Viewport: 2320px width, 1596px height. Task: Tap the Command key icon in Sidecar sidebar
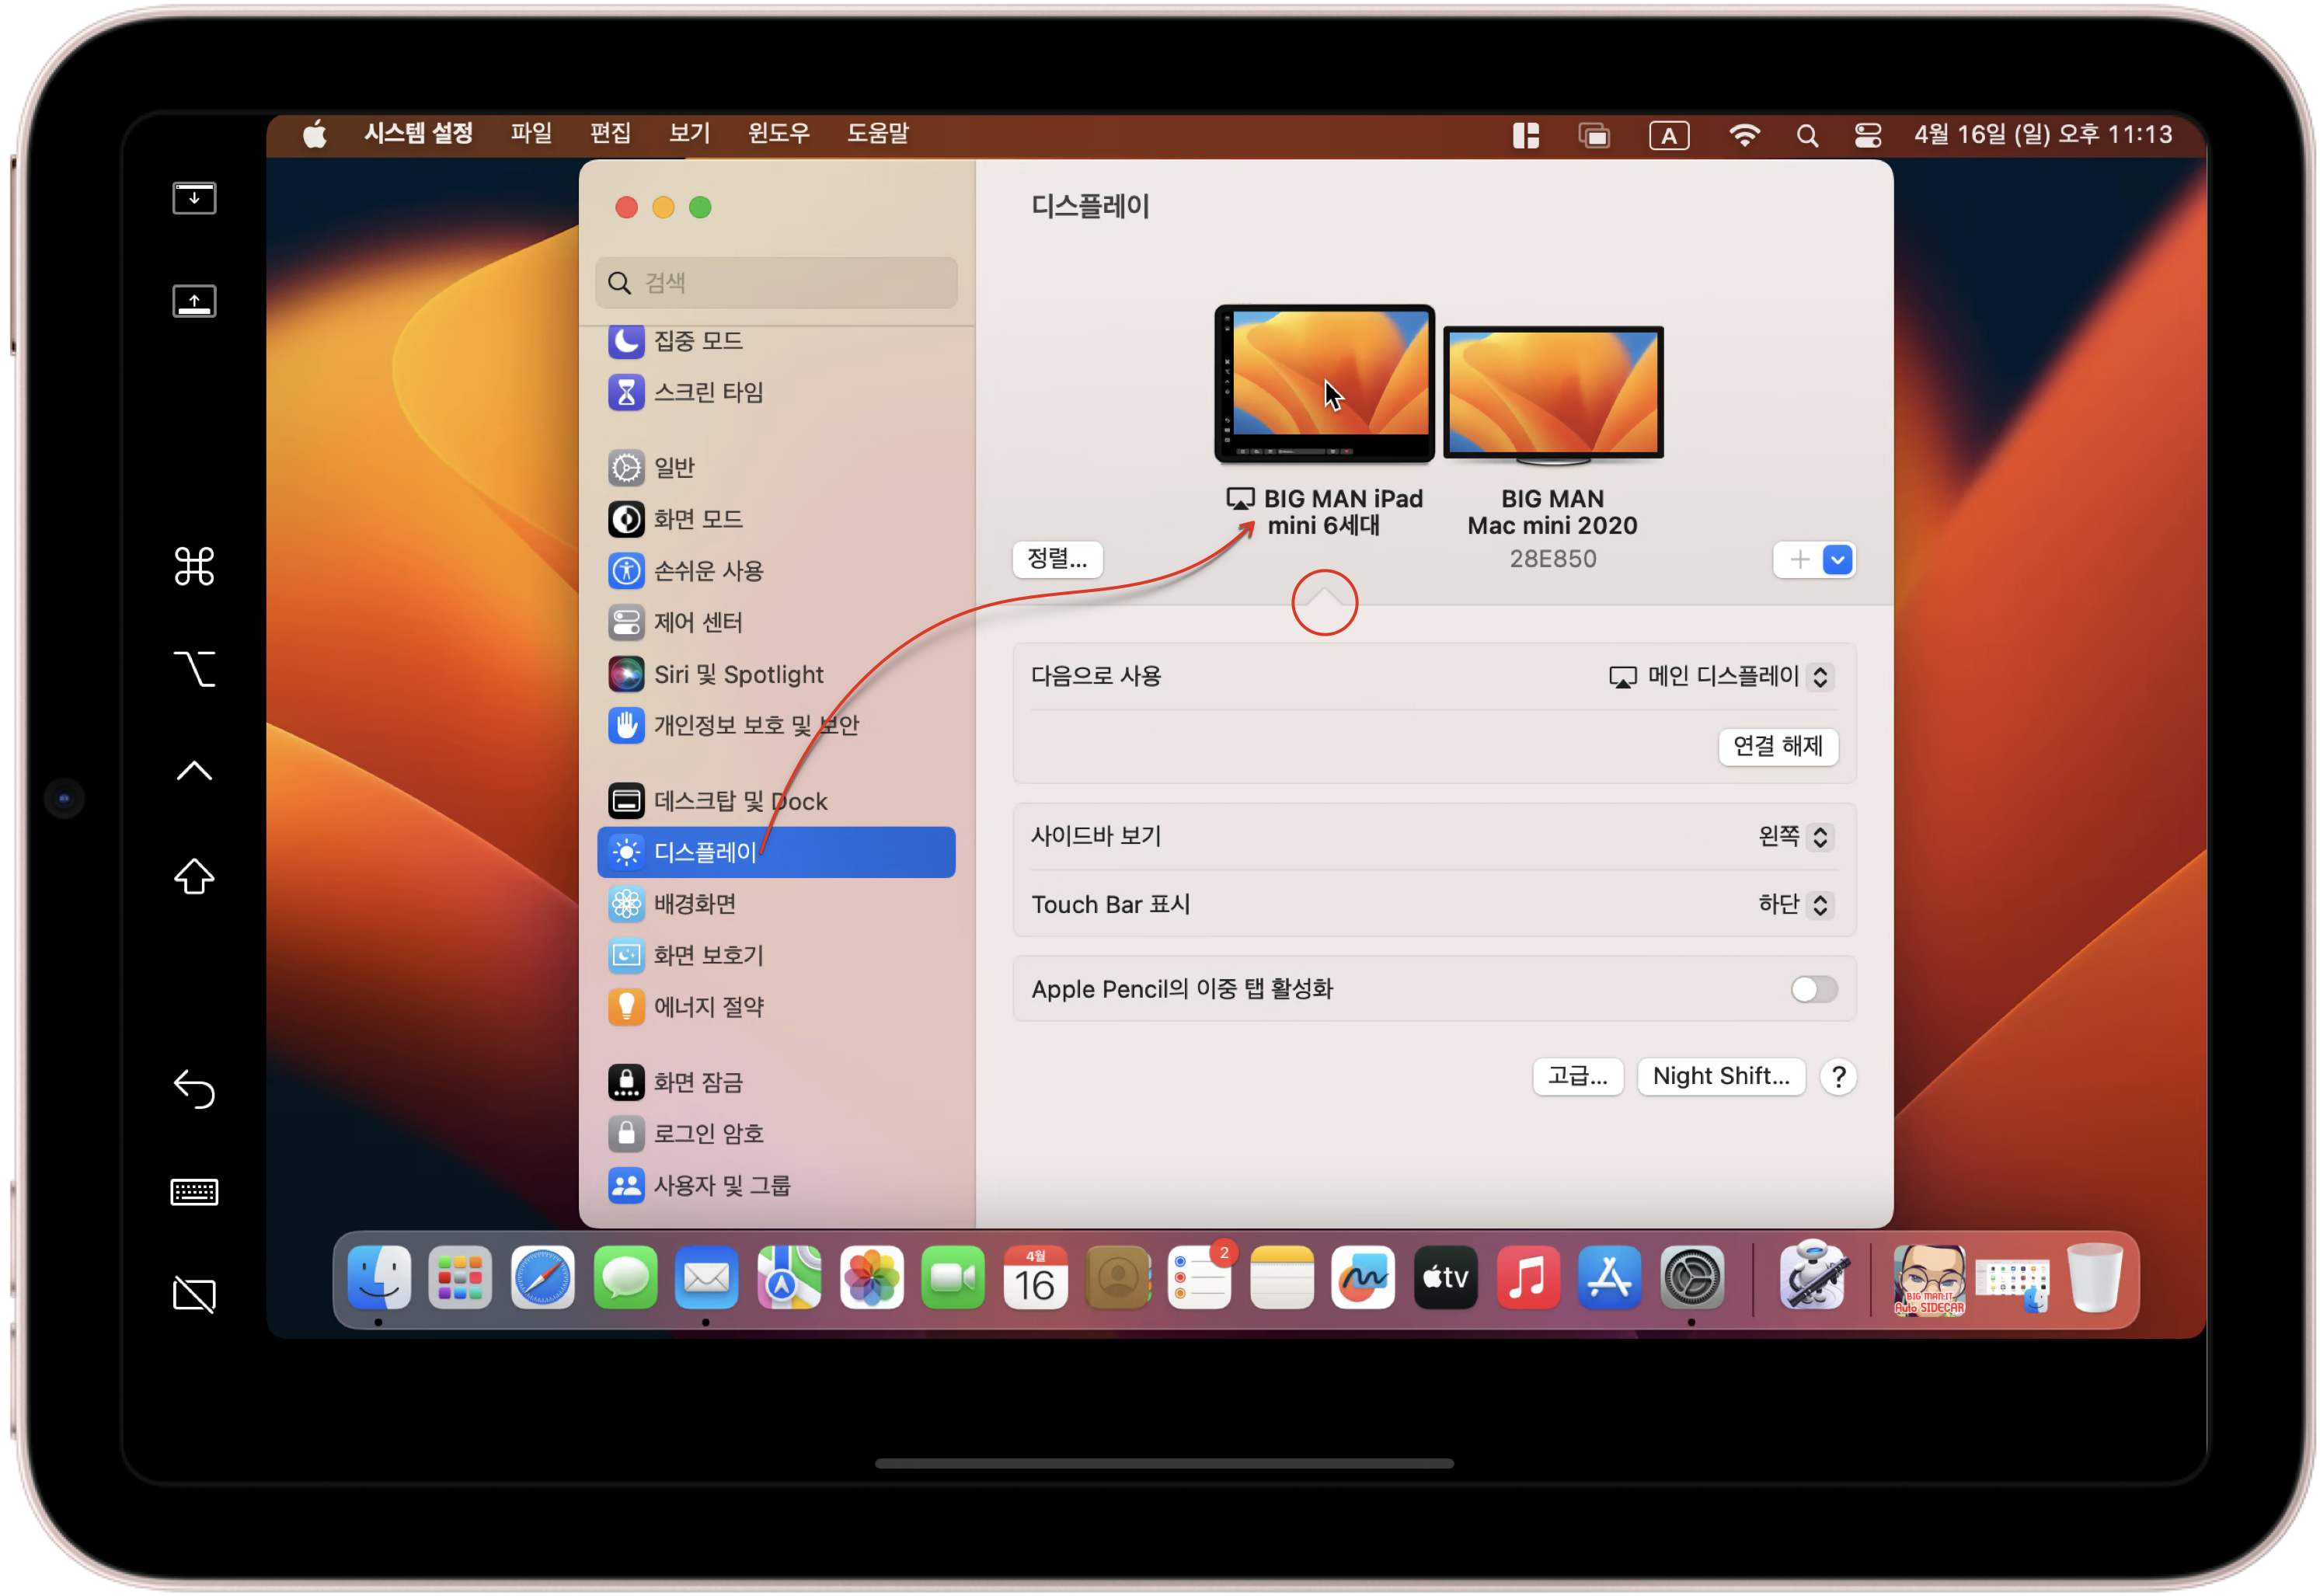click(x=194, y=566)
